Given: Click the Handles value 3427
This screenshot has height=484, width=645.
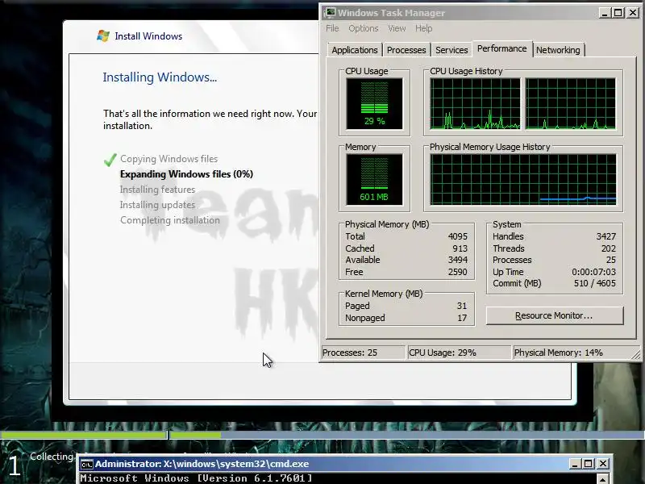Looking at the screenshot, I should [606, 236].
